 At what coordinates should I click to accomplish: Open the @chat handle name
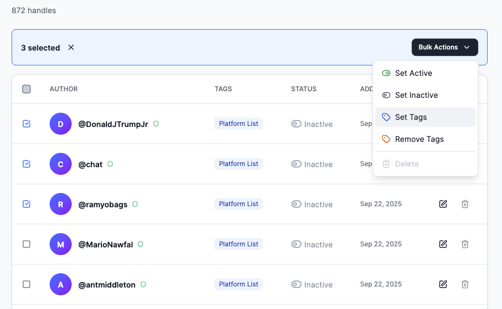tap(90, 164)
